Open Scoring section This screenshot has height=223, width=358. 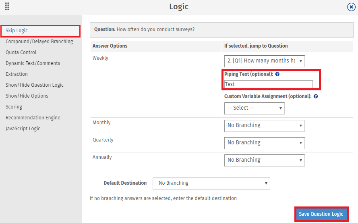(x=14, y=107)
